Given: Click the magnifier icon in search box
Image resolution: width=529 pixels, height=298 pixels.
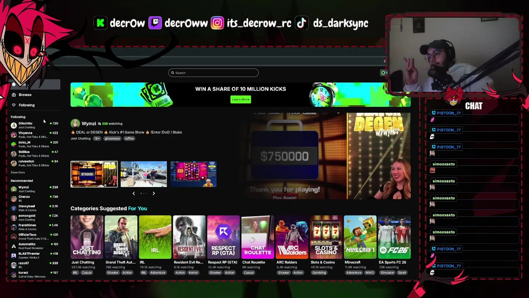Looking at the screenshot, I should 173,73.
